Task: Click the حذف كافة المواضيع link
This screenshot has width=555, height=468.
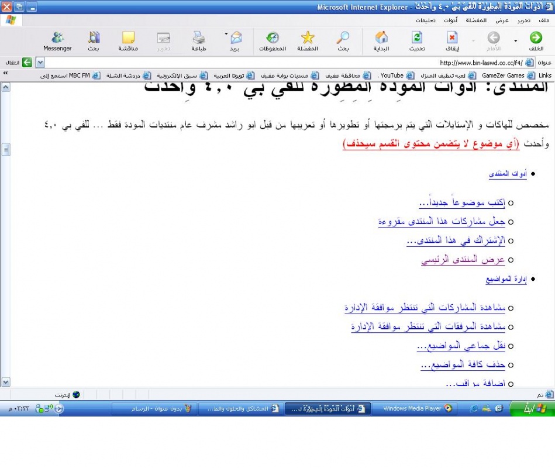Action: point(463,365)
